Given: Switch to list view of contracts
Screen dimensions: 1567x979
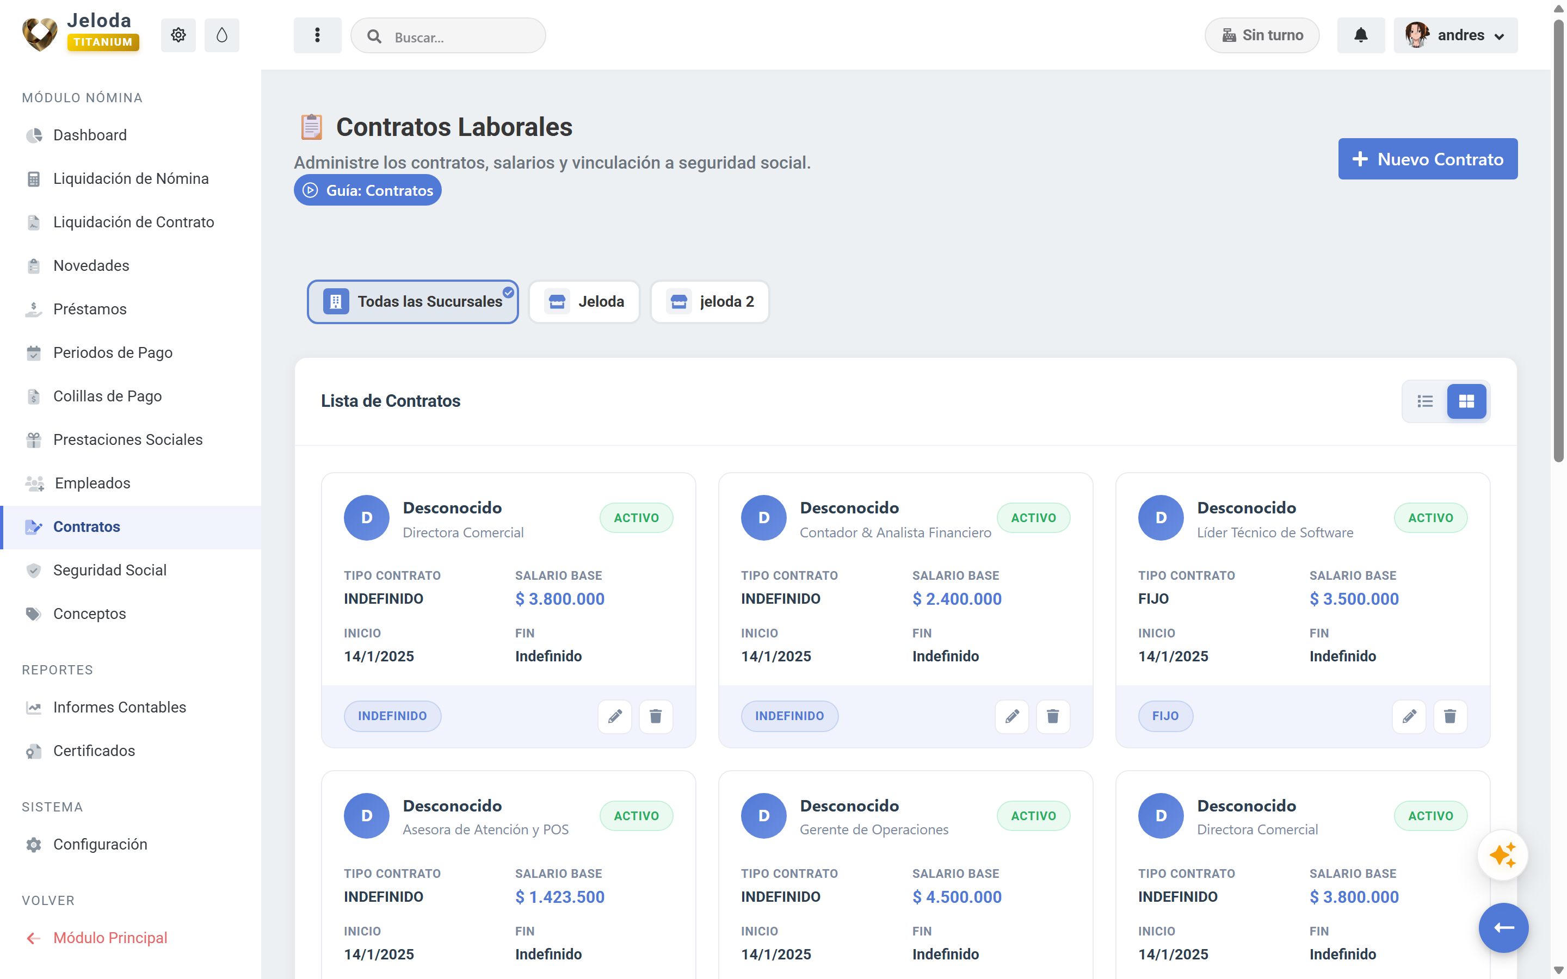Looking at the screenshot, I should [x=1424, y=401].
